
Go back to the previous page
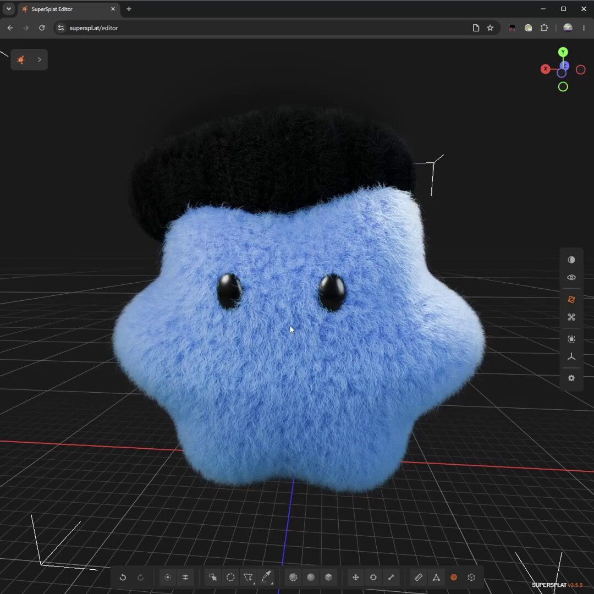coord(10,28)
